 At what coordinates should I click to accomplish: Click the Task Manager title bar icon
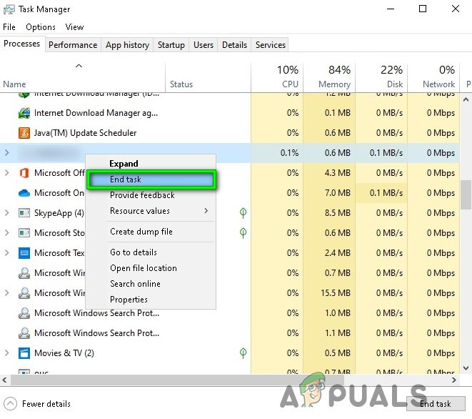[9, 9]
